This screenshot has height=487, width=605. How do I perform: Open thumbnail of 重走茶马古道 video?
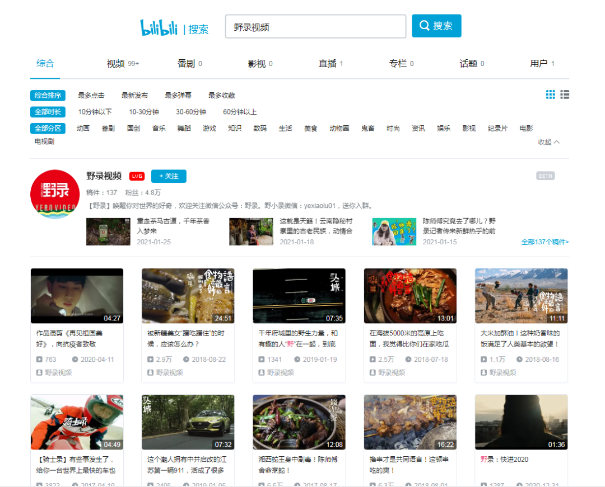108,231
